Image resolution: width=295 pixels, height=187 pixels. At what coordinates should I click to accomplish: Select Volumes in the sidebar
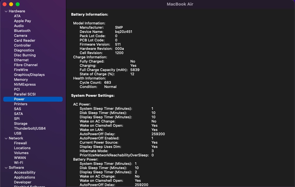coord(21,153)
